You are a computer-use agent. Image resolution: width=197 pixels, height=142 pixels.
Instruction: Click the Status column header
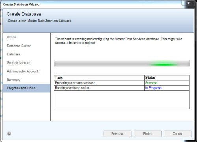pos(167,78)
